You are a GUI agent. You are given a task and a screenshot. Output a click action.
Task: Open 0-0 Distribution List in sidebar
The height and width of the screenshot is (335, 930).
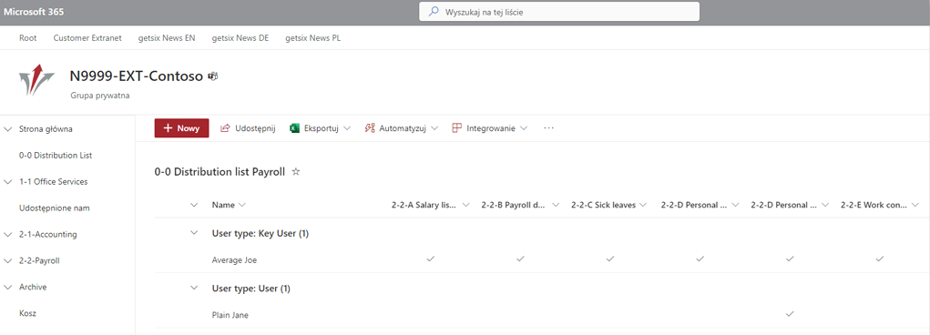coord(56,156)
